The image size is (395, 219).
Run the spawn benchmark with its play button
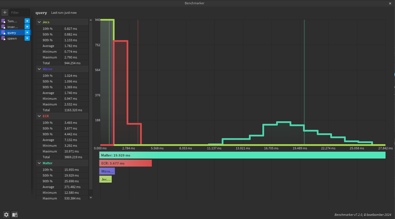[27, 38]
